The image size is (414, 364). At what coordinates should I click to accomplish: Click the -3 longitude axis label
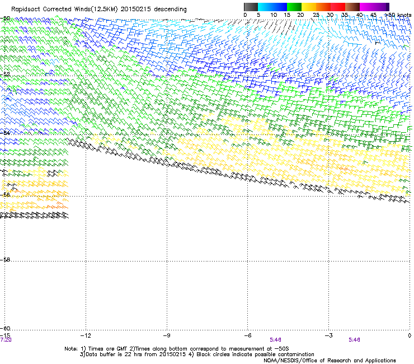tap(329, 335)
